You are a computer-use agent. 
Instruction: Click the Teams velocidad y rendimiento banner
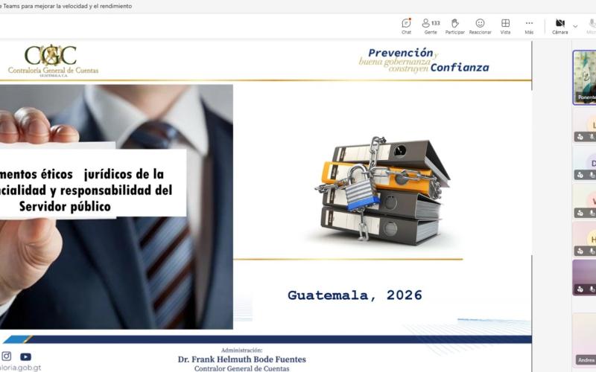[66, 6]
